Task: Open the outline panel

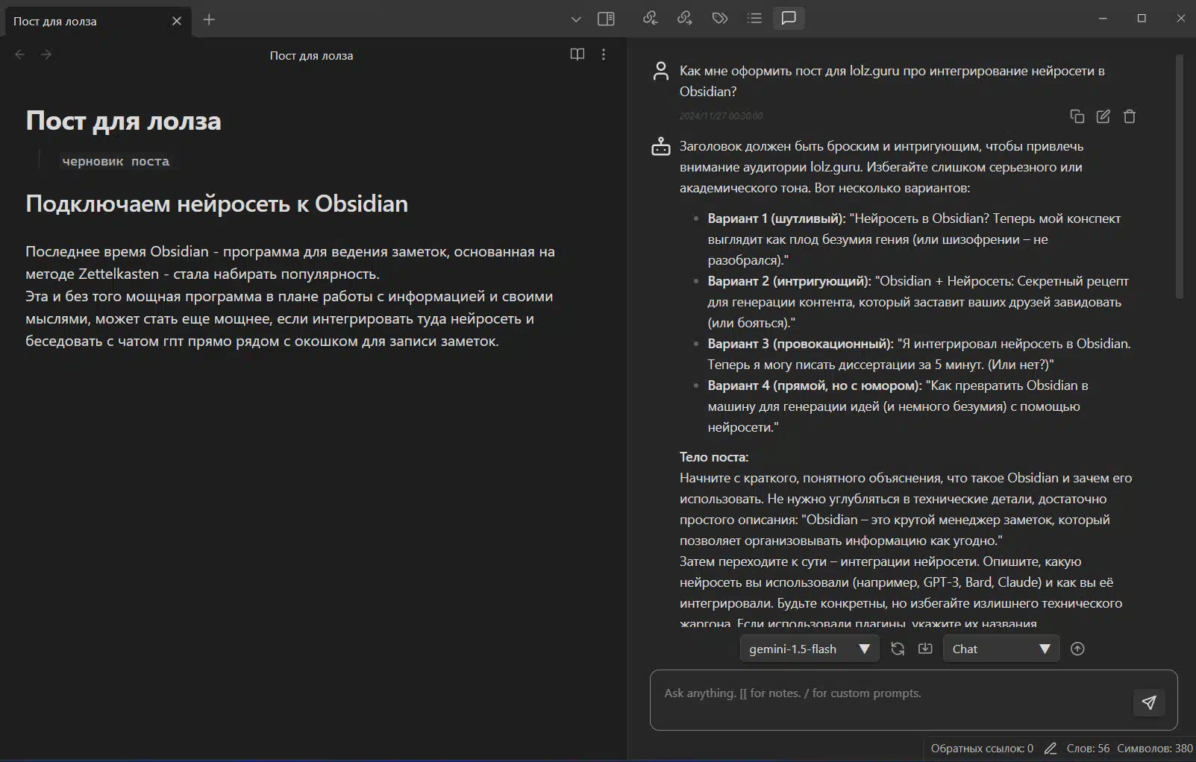Action: point(754,19)
